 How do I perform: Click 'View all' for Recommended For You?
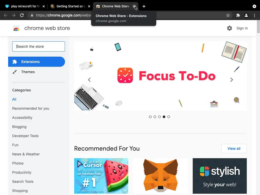coord(234,149)
